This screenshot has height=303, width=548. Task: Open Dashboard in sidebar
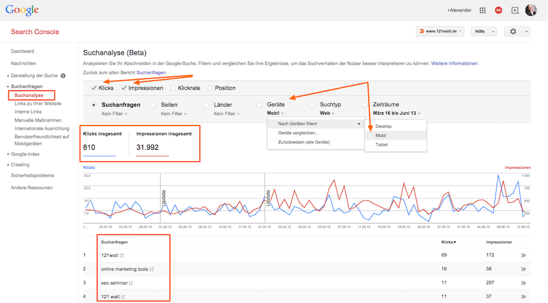pyautogui.click(x=22, y=51)
